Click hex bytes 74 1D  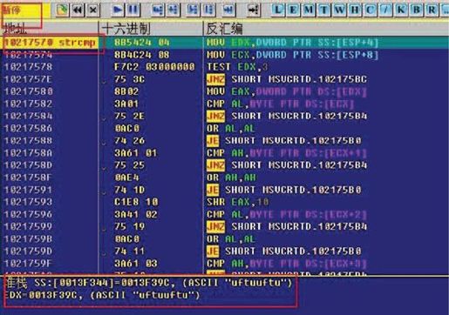(130, 190)
